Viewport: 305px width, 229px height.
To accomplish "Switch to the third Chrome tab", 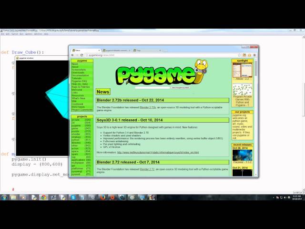I will click(147, 51).
